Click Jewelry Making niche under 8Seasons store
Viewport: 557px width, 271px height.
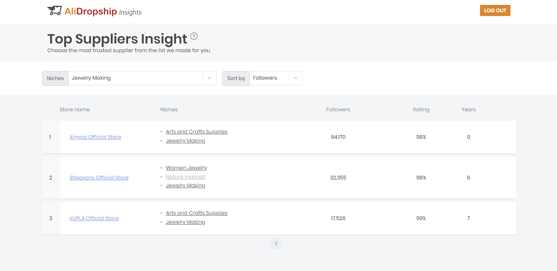click(185, 186)
